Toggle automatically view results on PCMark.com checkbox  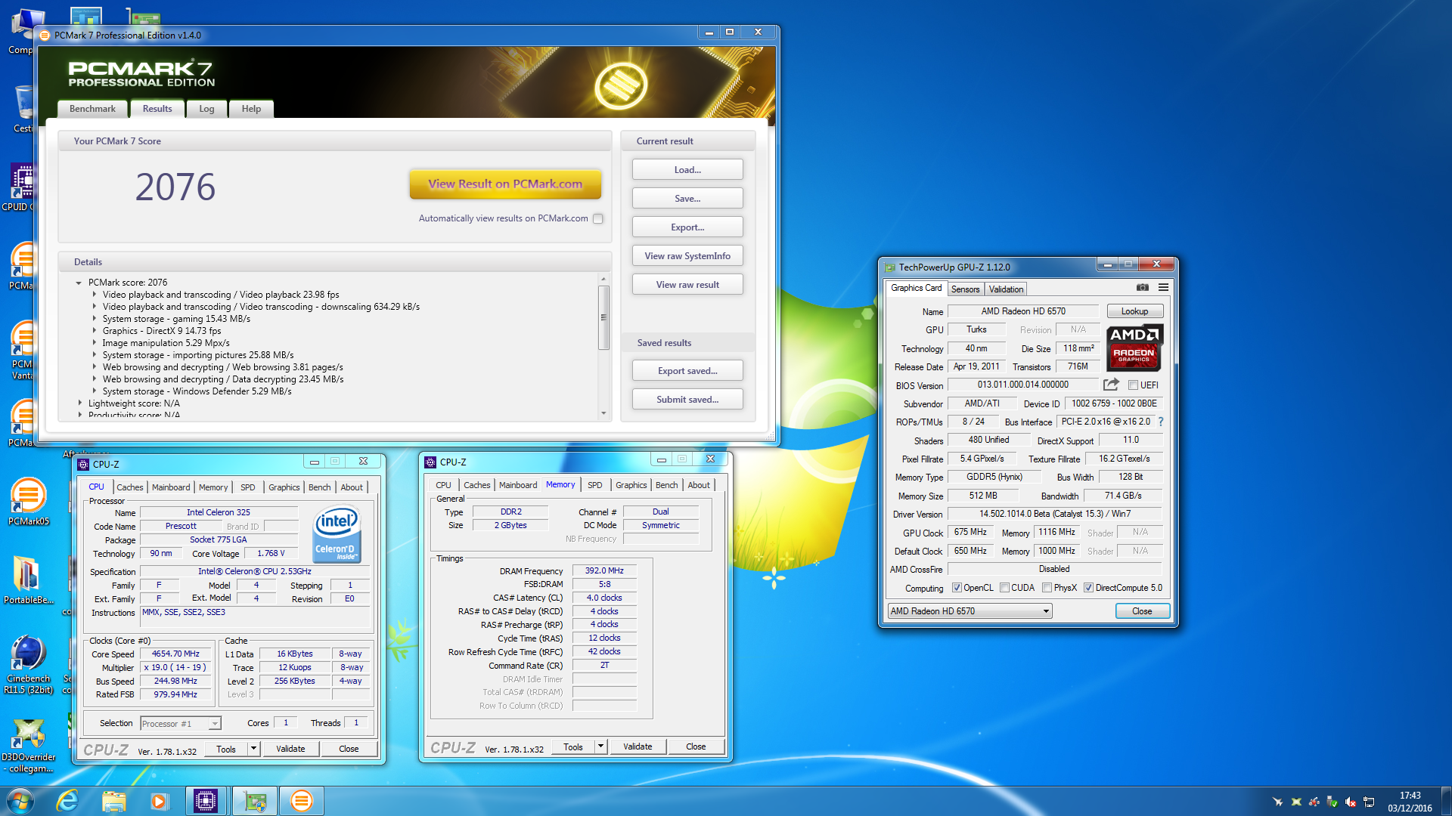pos(598,218)
